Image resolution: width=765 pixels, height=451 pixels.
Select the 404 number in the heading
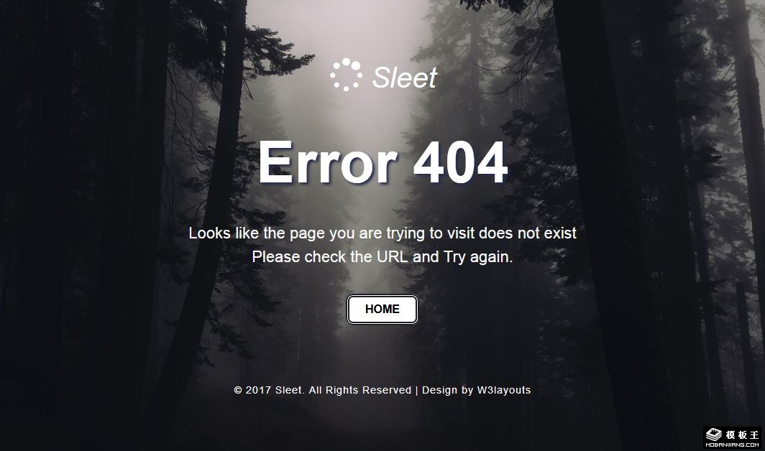pyautogui.click(x=461, y=162)
